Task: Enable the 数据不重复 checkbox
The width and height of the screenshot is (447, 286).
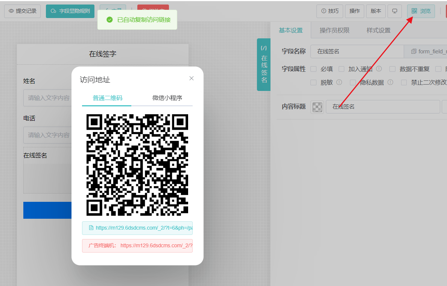Action: [392, 69]
